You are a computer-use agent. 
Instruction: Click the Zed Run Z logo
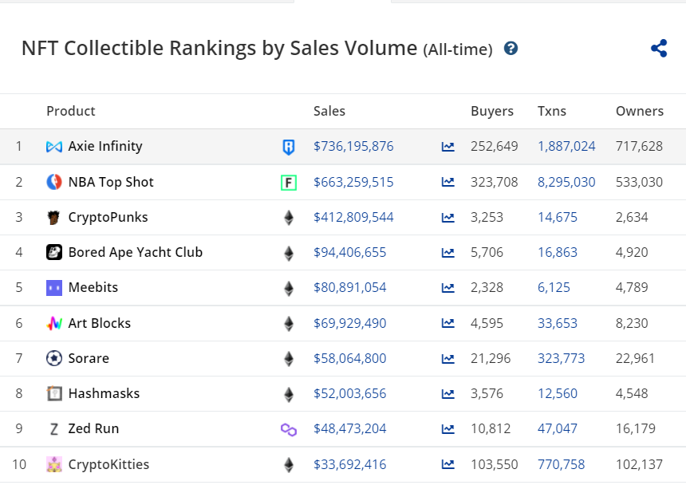(x=53, y=429)
